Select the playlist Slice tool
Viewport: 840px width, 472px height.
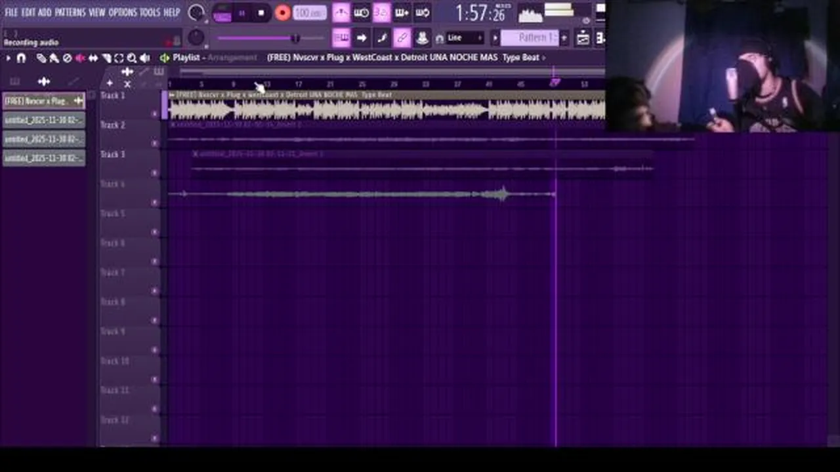click(106, 58)
